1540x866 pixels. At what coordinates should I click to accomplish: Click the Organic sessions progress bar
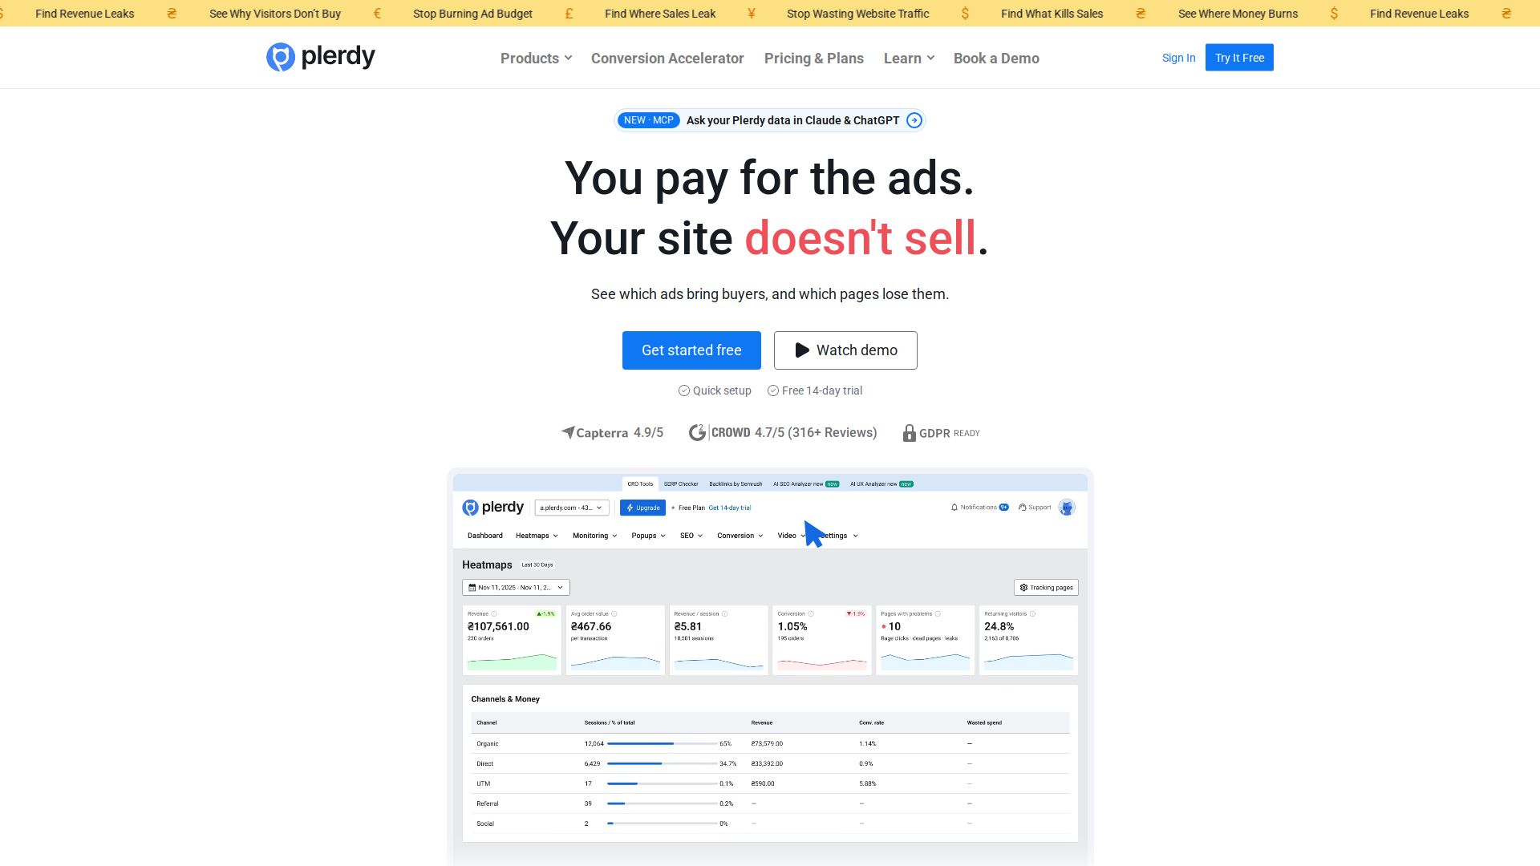(662, 744)
